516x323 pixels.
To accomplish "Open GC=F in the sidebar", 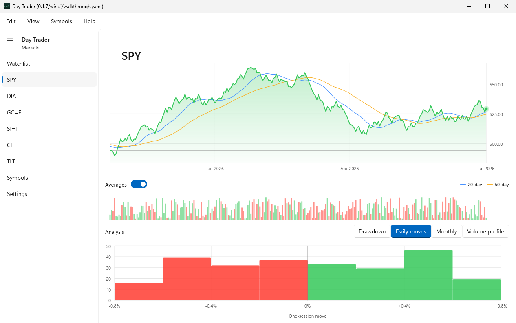I will [49, 112].
